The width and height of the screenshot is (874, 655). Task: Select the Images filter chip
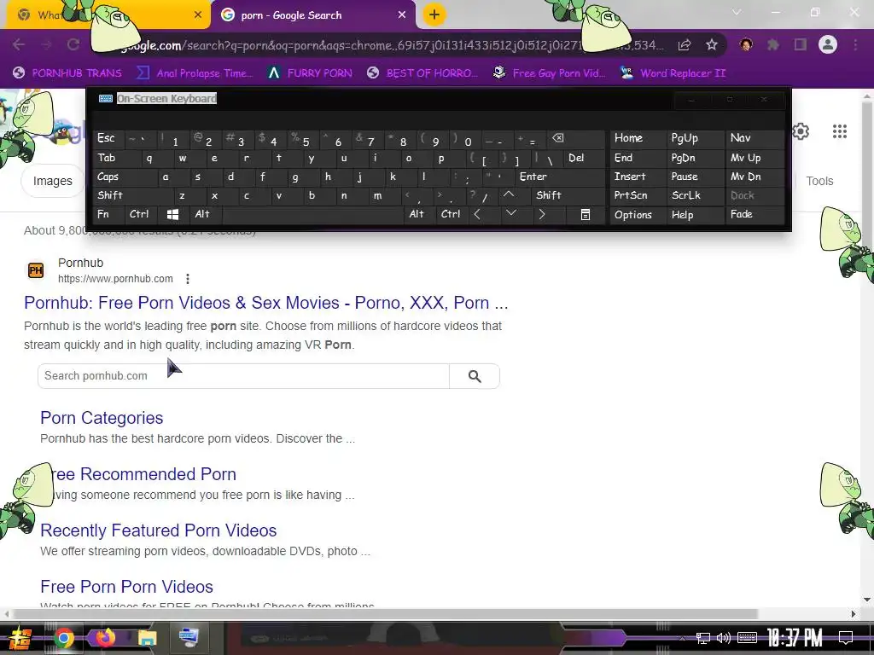pyautogui.click(x=52, y=181)
